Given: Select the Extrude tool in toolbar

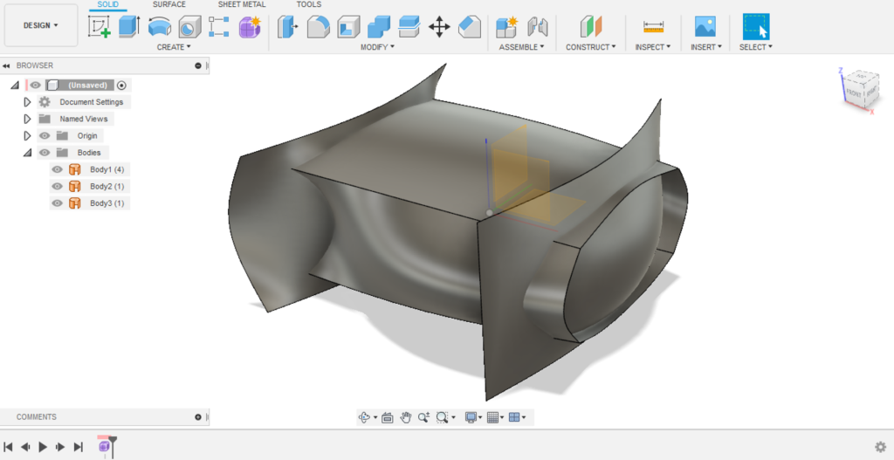Looking at the screenshot, I should click(129, 27).
